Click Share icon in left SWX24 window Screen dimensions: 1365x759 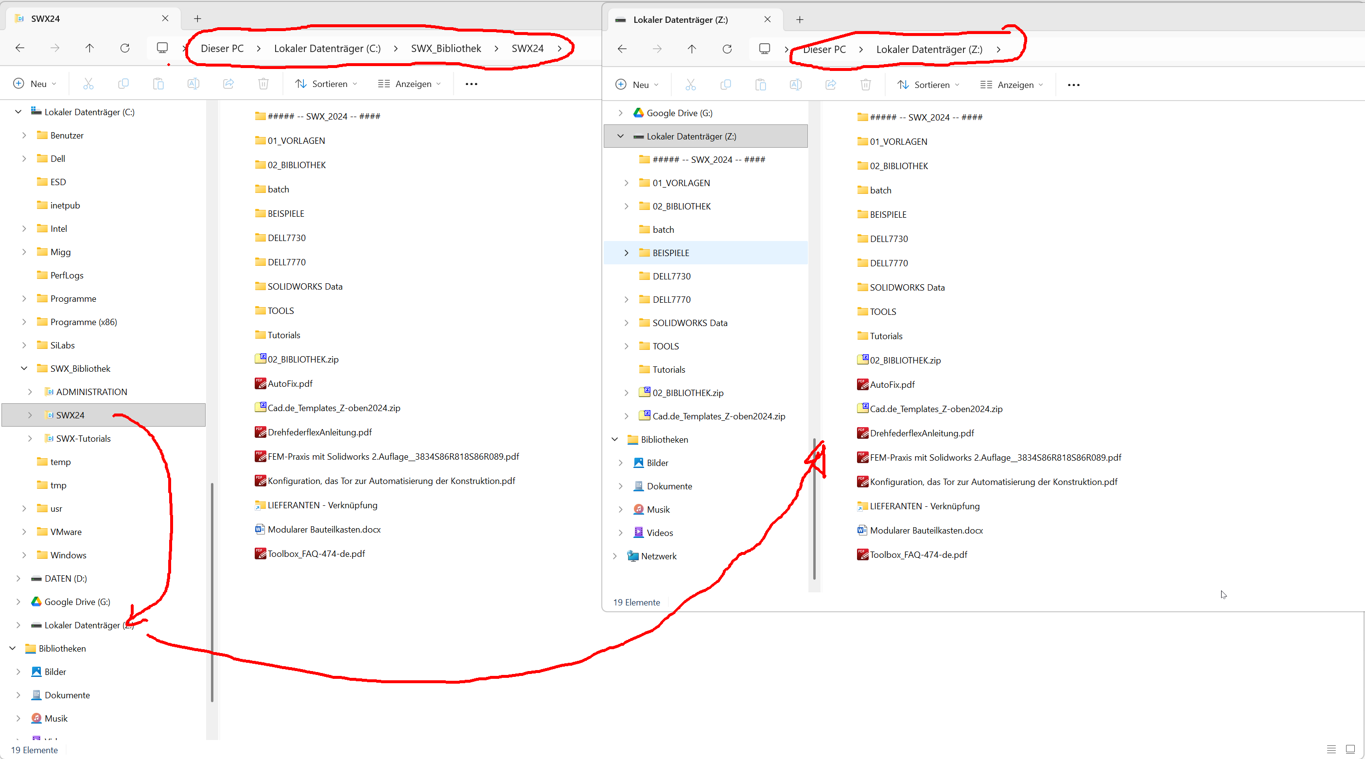click(x=228, y=84)
